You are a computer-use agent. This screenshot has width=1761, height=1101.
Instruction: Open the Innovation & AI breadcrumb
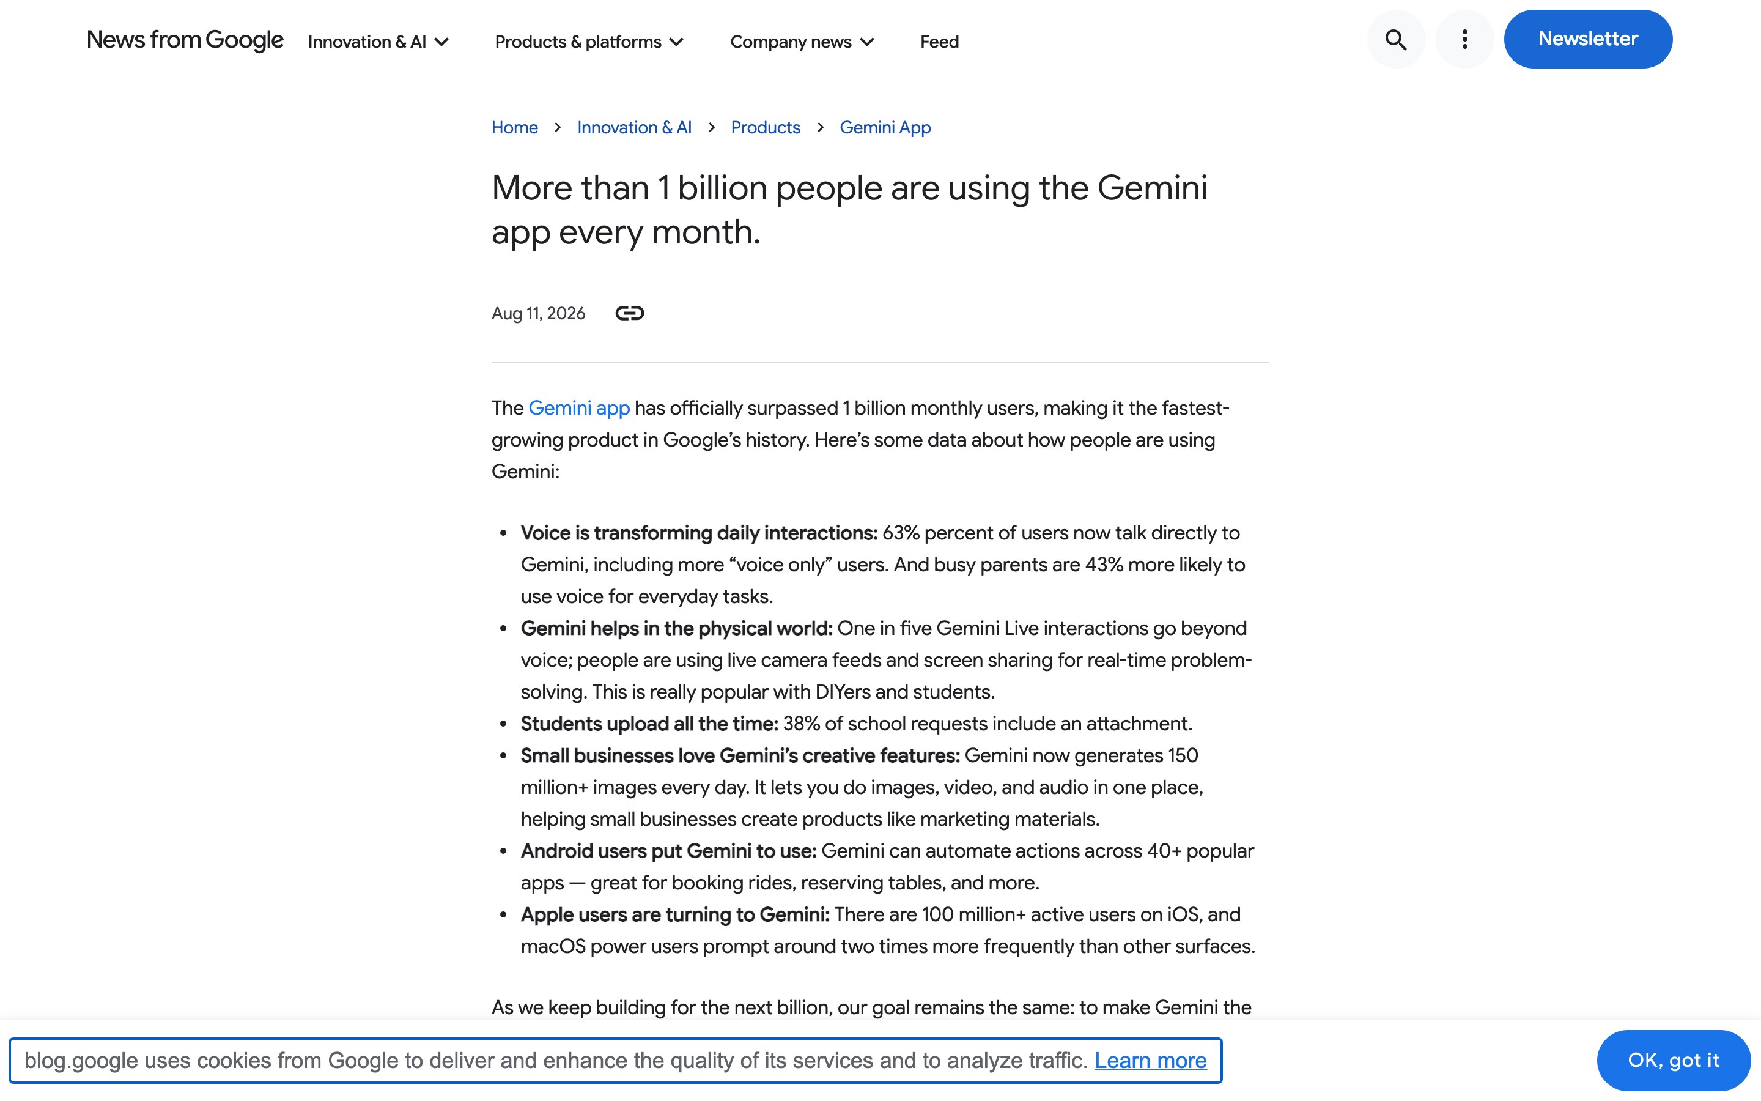634,127
